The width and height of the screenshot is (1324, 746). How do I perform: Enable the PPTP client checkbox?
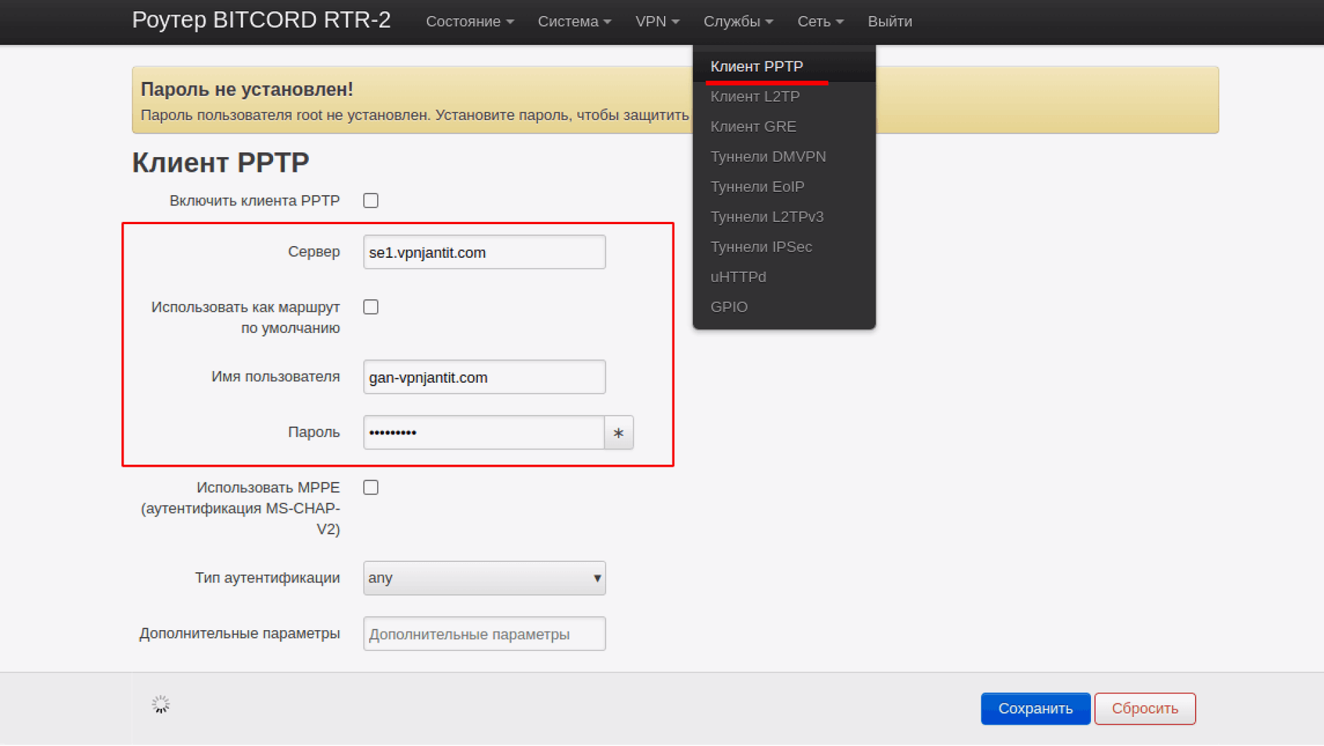pyautogui.click(x=371, y=201)
